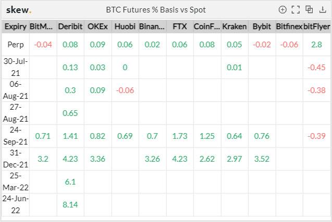Click the bitFlyer Perp value 2.8
Screen dimensions: 332x222
316,45
